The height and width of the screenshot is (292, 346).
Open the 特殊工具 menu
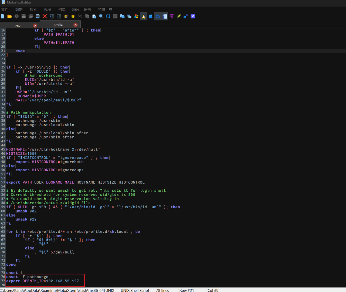[105, 9]
